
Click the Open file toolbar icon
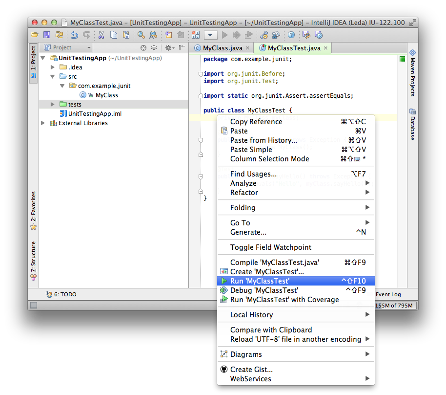35,35
